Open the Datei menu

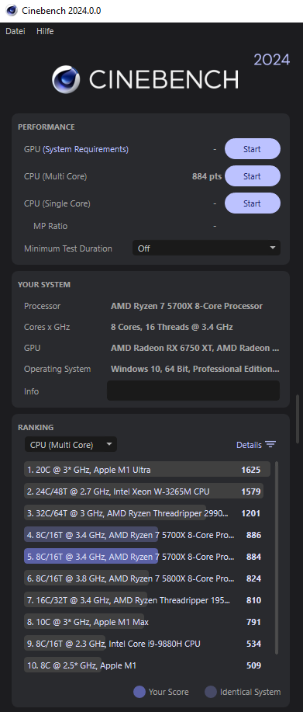click(15, 31)
